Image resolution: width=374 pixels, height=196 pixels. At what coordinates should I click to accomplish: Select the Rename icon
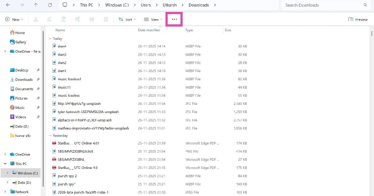[x=78, y=19]
